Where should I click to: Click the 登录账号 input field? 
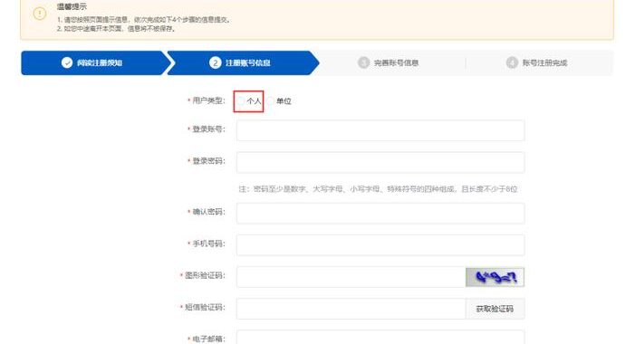point(380,130)
